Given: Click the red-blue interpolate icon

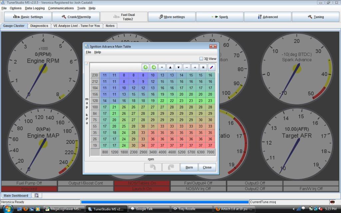Looking at the screenshot, I should coord(211,67).
